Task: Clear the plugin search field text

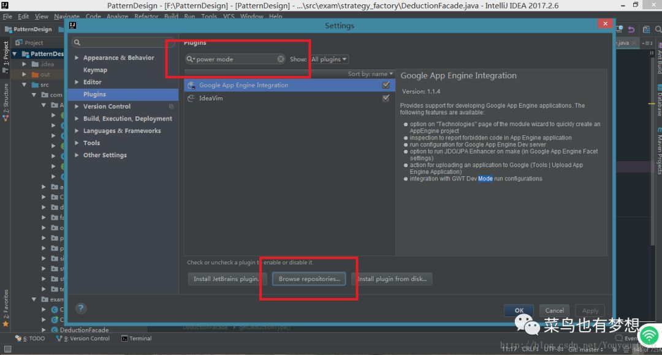Action: 281,59
